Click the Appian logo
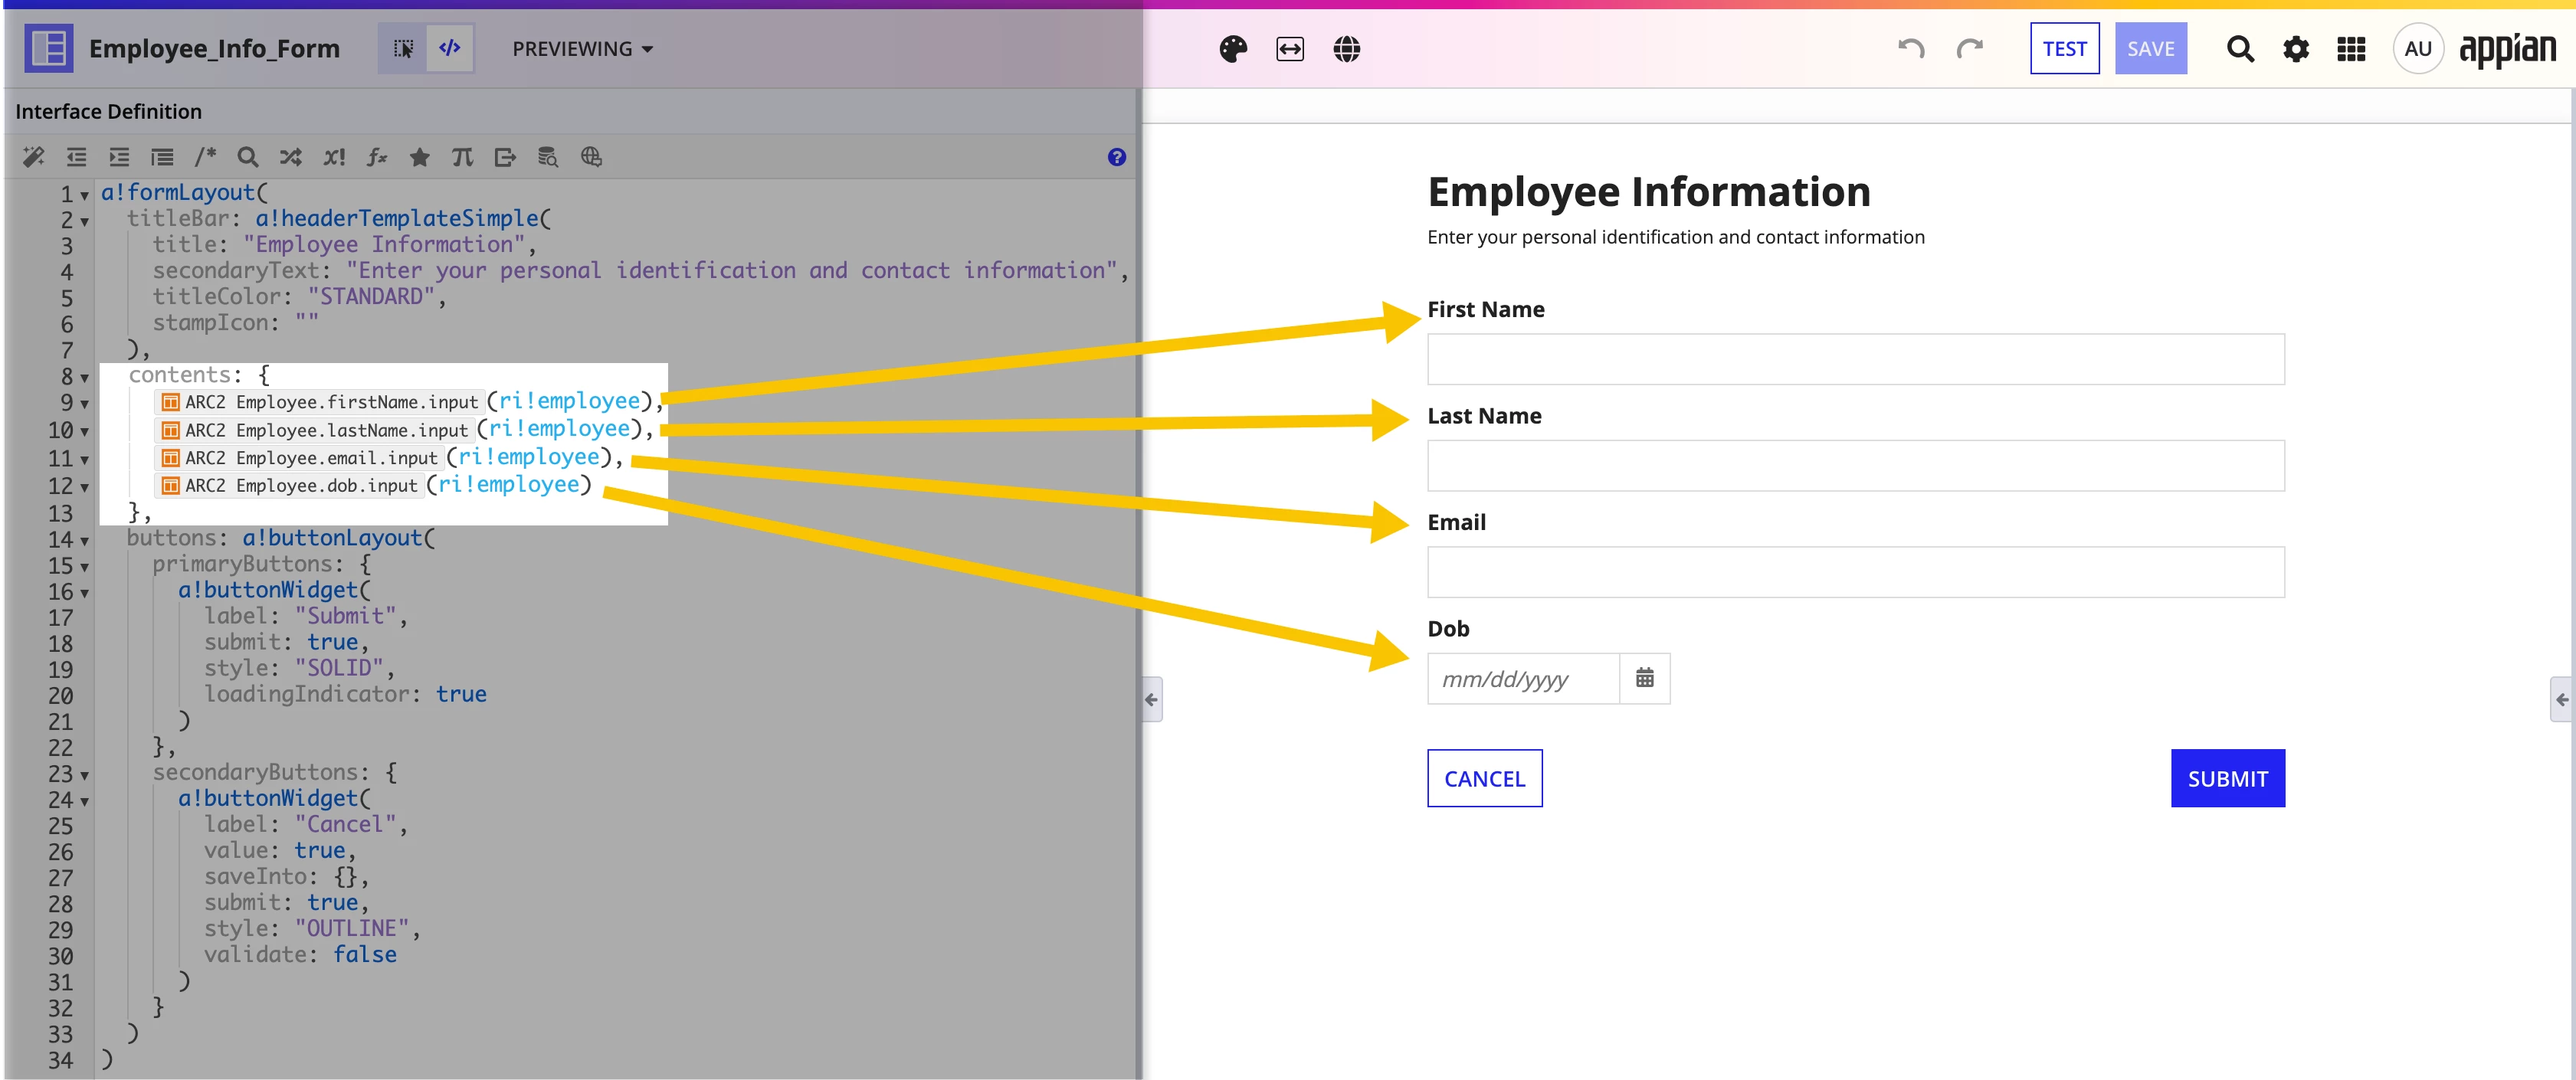This screenshot has height=1080, width=2576. pyautogui.click(x=2507, y=50)
